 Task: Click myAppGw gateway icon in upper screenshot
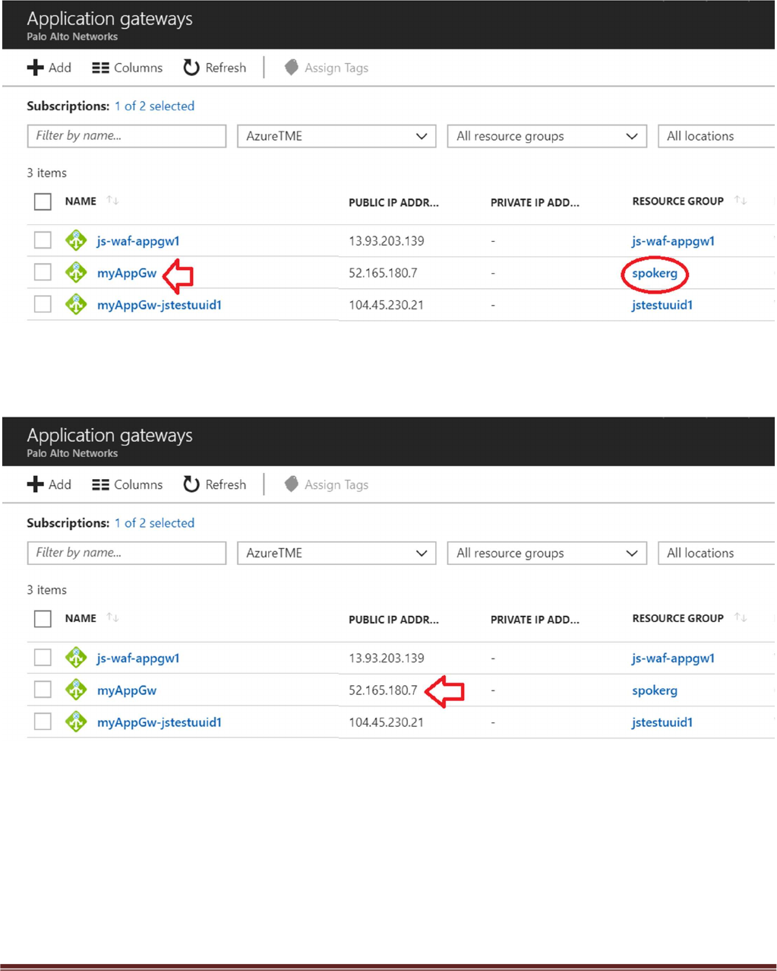pyautogui.click(x=76, y=272)
